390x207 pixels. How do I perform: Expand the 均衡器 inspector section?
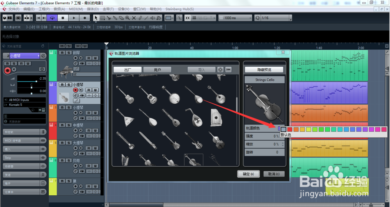(x=25, y=166)
